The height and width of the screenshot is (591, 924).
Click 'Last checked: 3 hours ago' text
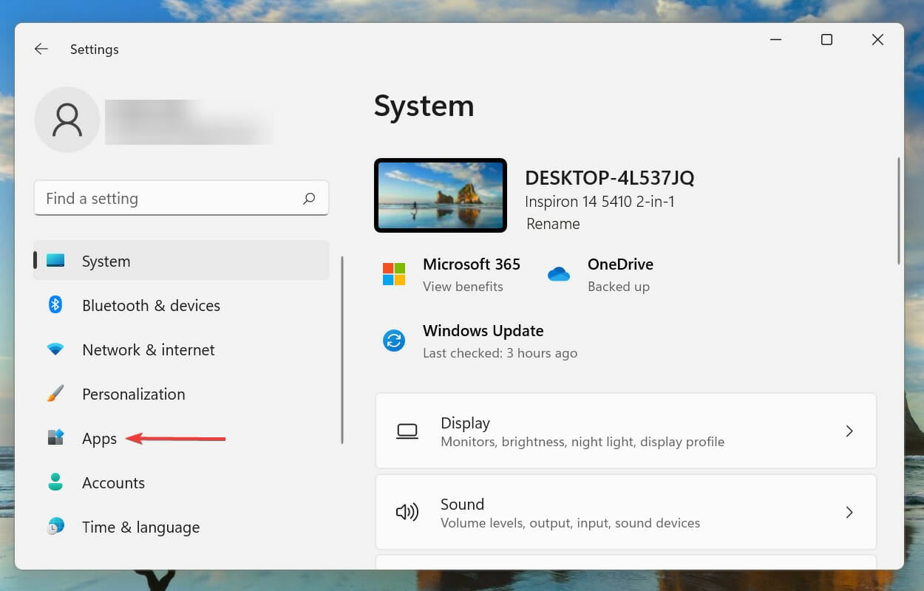coord(500,353)
